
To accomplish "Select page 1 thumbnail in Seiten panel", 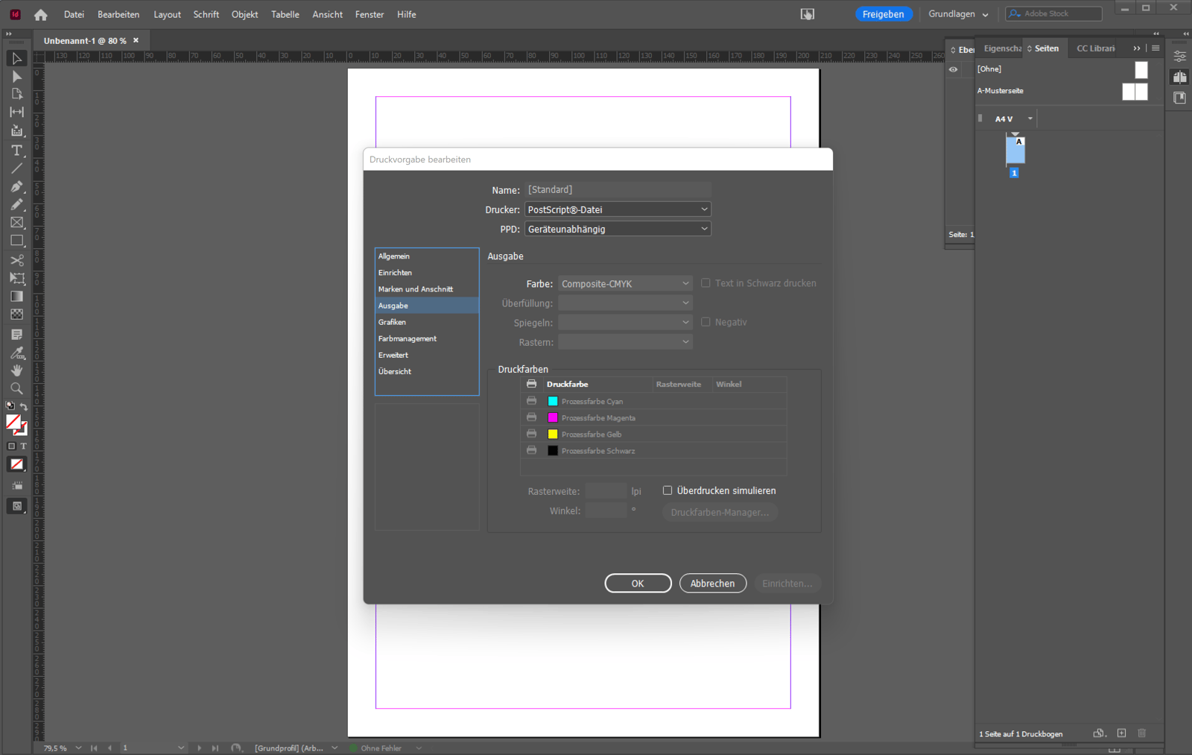I will 1015,151.
